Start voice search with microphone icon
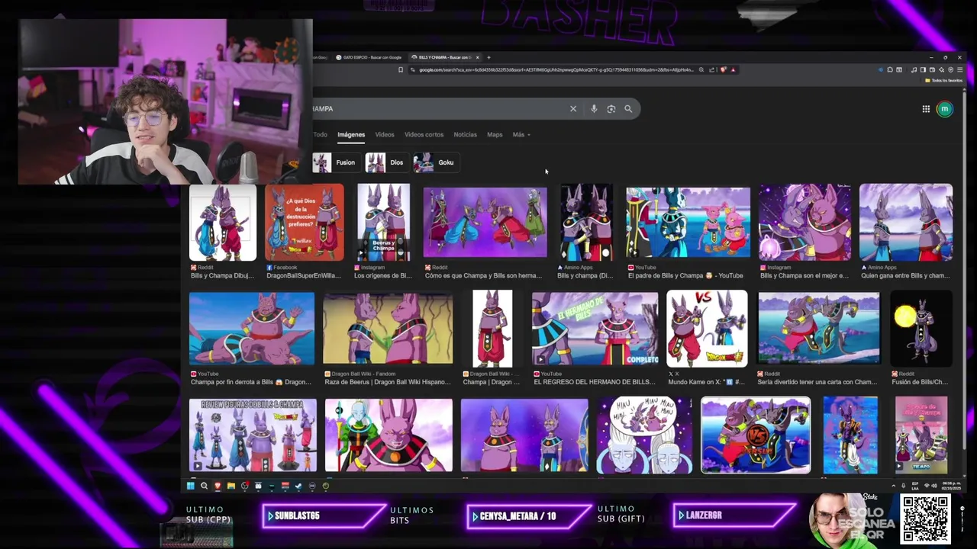The width and height of the screenshot is (977, 549). pos(594,109)
